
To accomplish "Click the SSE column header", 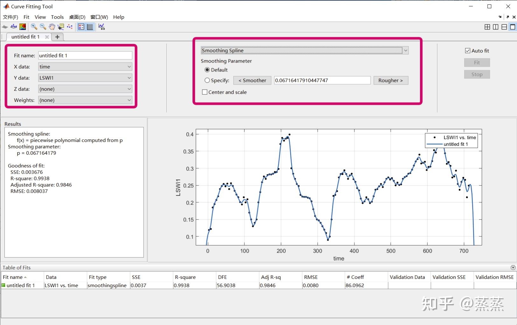I will coord(151,277).
